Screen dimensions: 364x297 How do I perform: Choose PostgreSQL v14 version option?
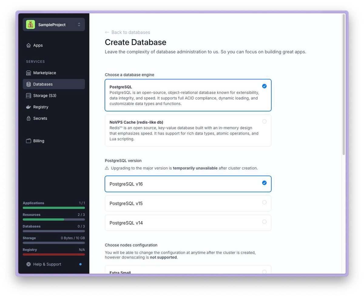click(188, 223)
